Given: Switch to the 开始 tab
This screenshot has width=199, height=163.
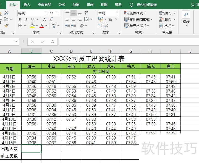Looking at the screenshot, I should coord(13,5).
